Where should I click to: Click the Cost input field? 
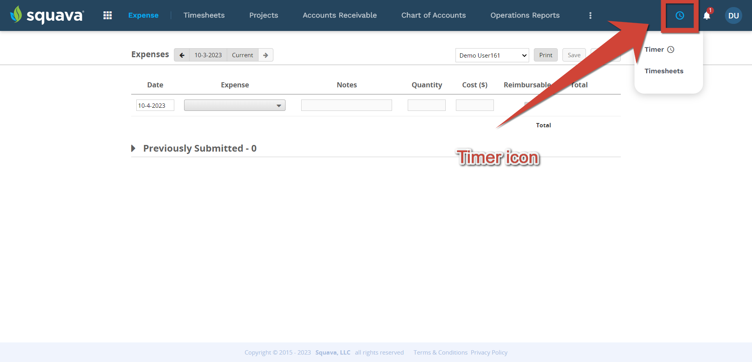pyautogui.click(x=475, y=105)
